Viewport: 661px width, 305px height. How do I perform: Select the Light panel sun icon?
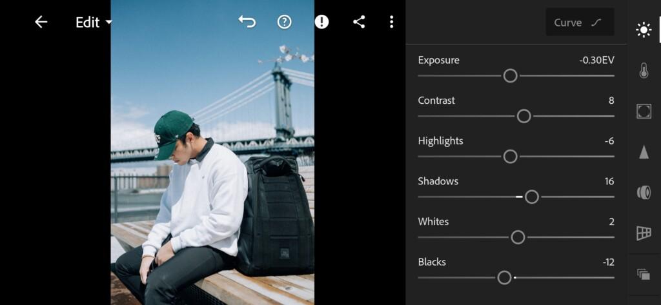point(644,30)
